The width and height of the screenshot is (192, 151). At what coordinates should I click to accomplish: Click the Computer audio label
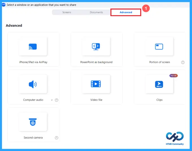(x=33, y=100)
